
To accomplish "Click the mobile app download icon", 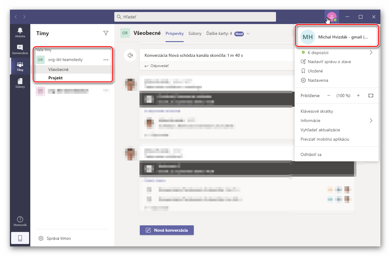I will click(x=20, y=238).
